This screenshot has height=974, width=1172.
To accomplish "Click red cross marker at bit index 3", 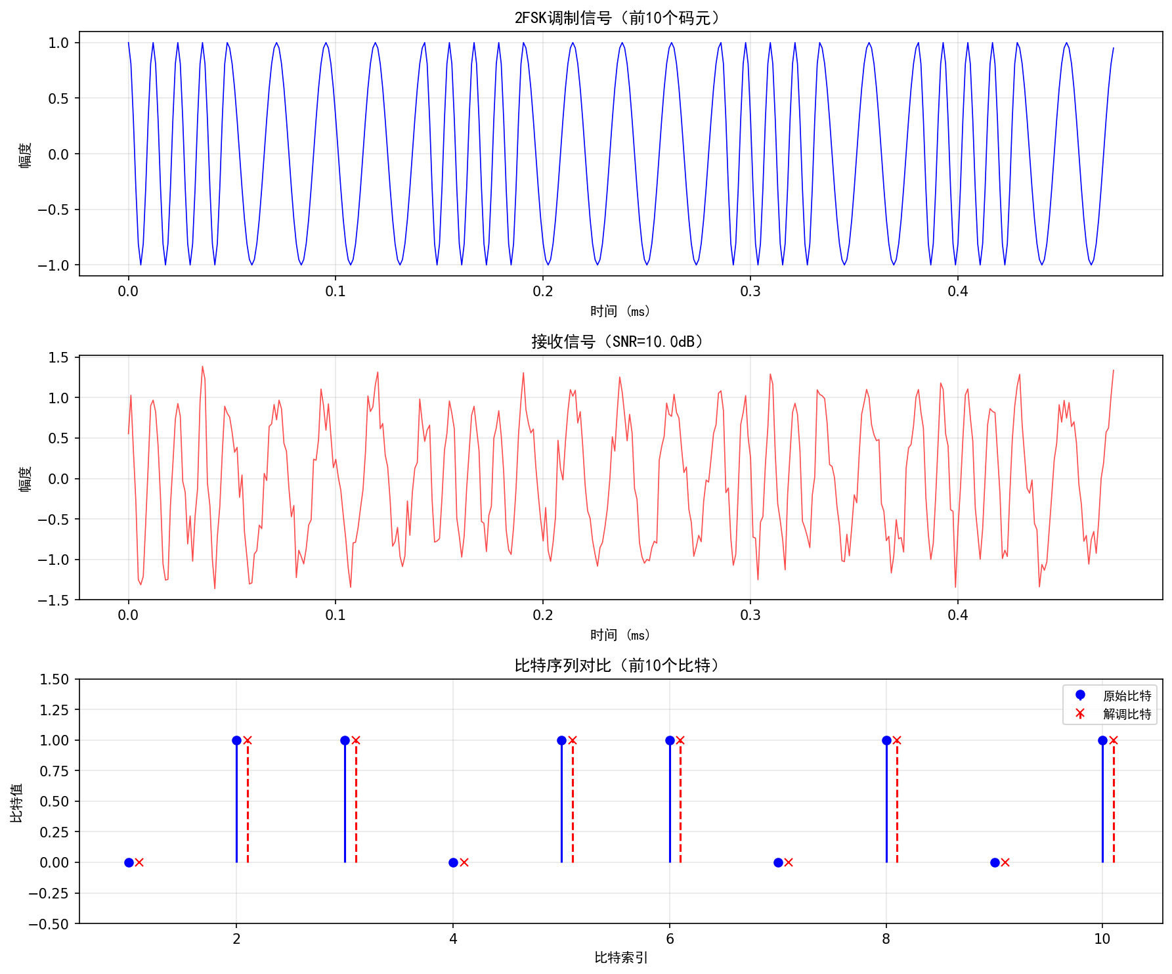I will pos(356,740).
